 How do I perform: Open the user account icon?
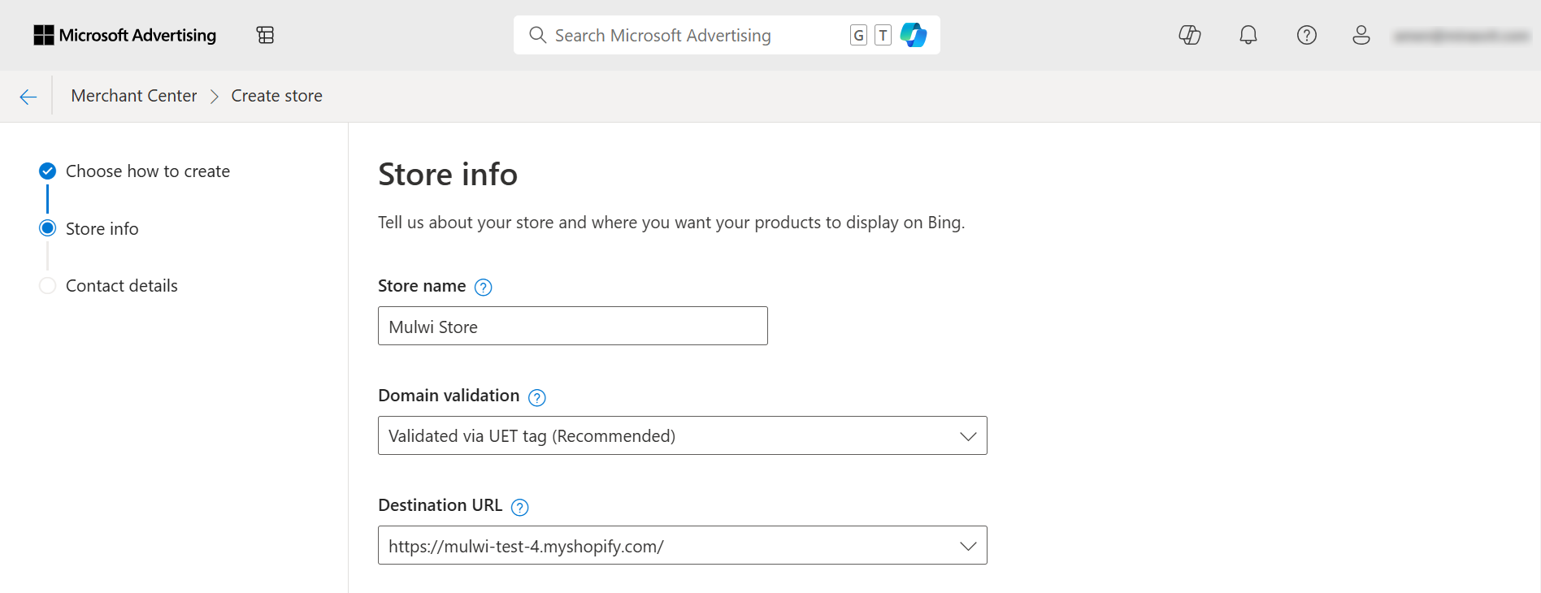click(x=1361, y=35)
